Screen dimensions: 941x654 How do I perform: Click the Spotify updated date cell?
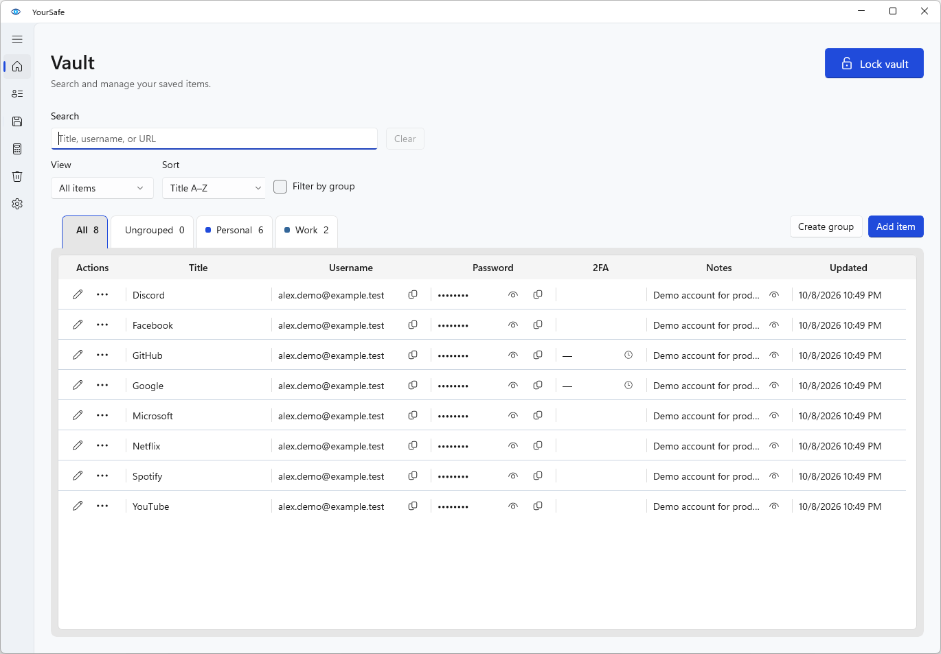pyautogui.click(x=839, y=476)
